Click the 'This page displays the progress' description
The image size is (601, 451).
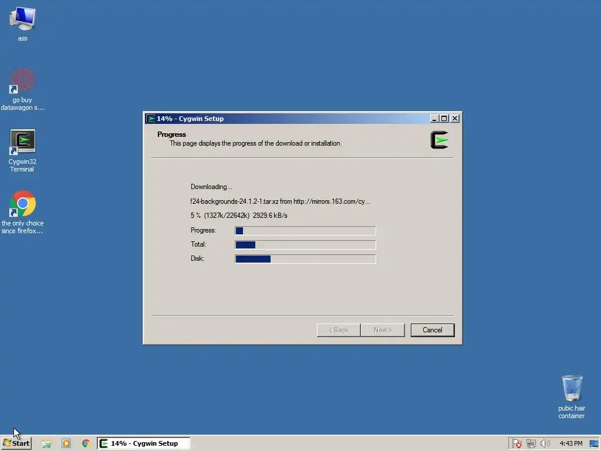pos(256,143)
